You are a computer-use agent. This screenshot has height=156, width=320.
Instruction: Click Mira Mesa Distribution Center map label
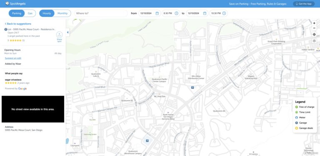(196, 77)
